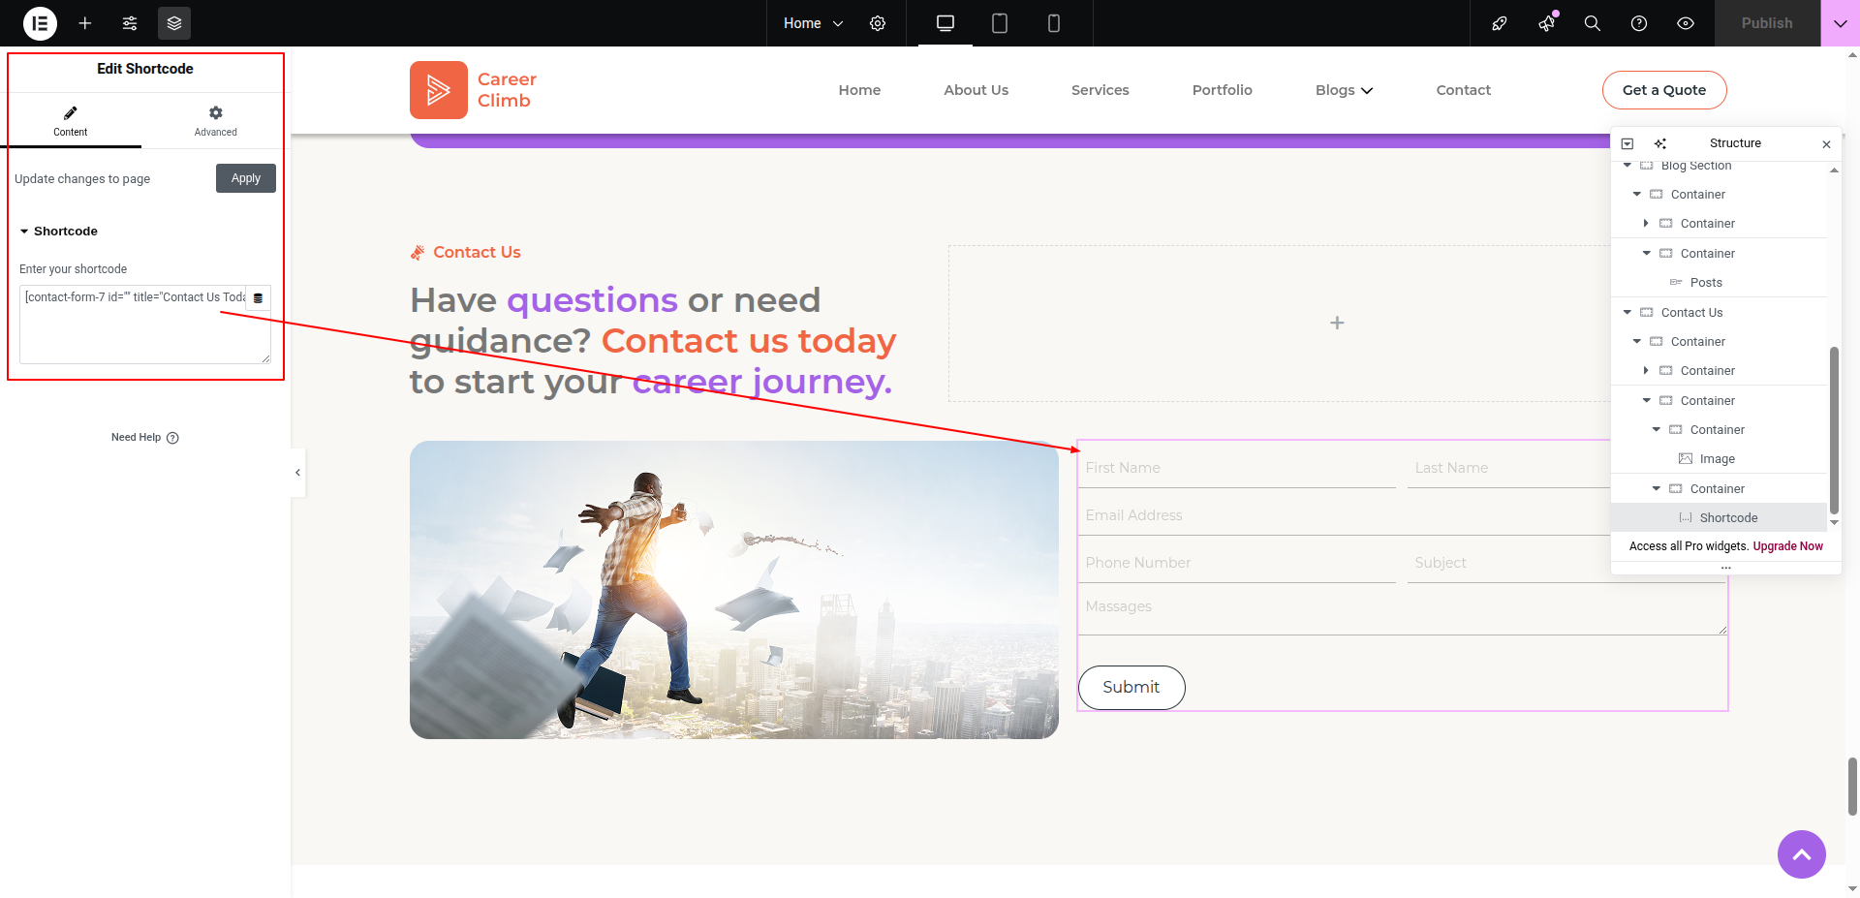This screenshot has height=898, width=1860.
Task: Collapse the Container above Image
Action: click(1657, 430)
